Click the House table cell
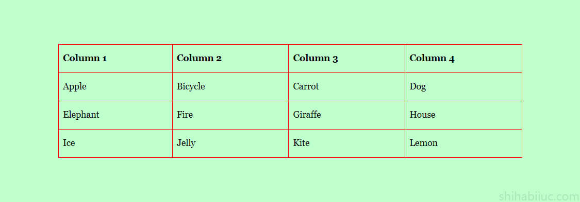Image resolution: width=580 pixels, height=202 pixels. click(463, 115)
